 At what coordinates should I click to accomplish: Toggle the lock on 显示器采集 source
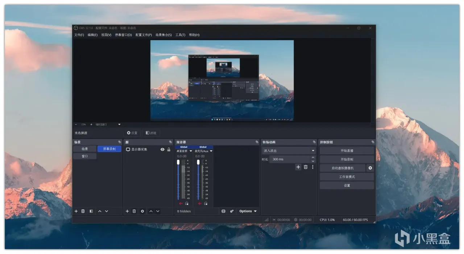(x=169, y=149)
